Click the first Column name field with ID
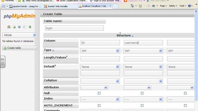The image size is (198, 111). pos(100,43)
